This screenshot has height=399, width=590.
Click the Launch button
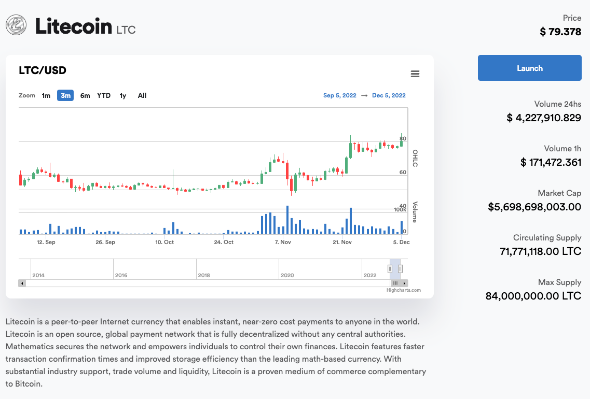(x=529, y=68)
